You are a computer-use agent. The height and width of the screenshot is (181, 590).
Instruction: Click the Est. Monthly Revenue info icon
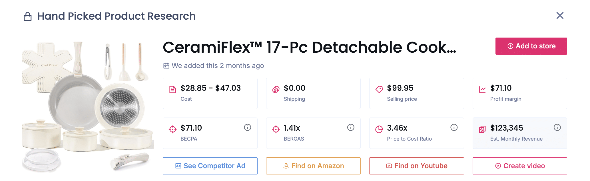coord(557,127)
